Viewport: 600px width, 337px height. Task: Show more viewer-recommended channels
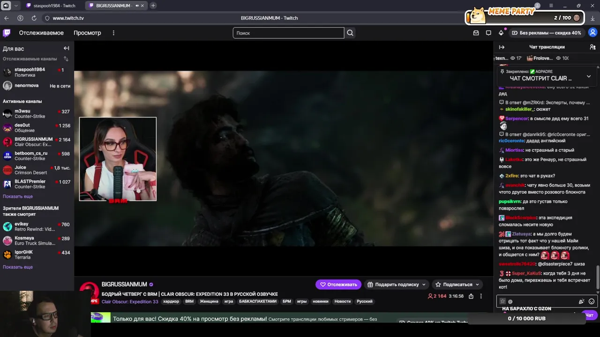coord(18,267)
